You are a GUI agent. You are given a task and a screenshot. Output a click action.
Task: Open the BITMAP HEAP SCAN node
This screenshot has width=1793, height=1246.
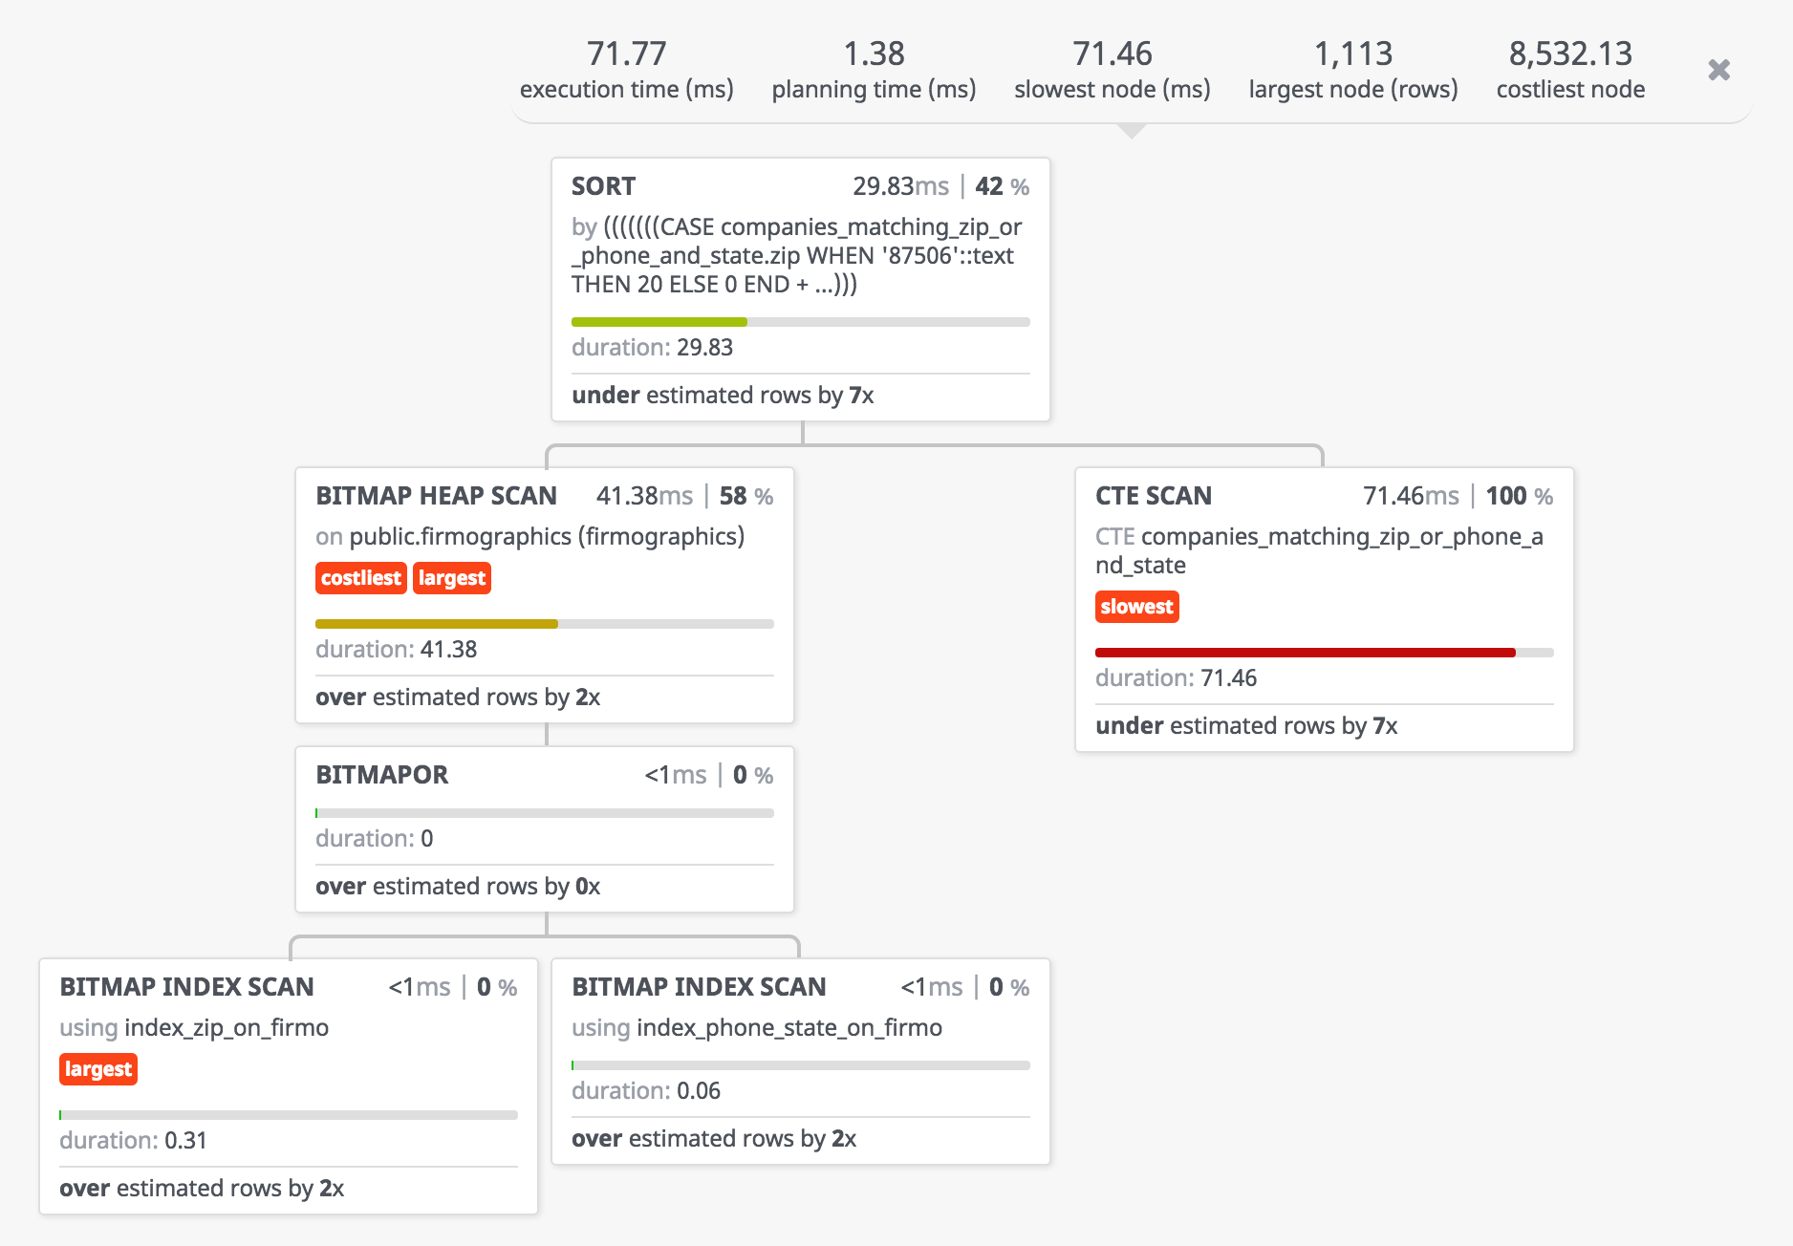436,496
